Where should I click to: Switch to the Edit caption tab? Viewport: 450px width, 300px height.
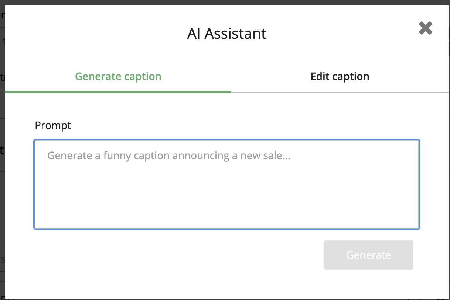[x=340, y=76]
